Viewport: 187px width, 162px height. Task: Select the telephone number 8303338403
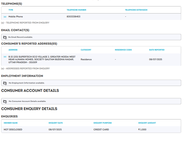pos(73,17)
